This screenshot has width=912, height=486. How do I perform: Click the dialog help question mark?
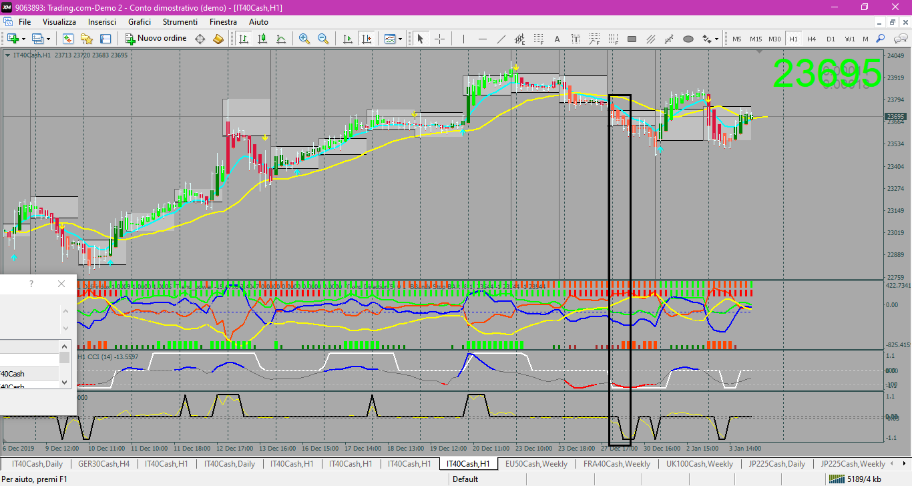click(x=31, y=284)
